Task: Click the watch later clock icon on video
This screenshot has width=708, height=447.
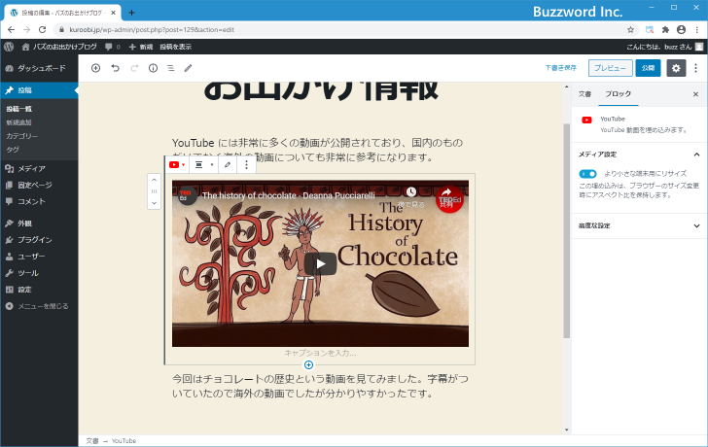Action: tap(411, 192)
